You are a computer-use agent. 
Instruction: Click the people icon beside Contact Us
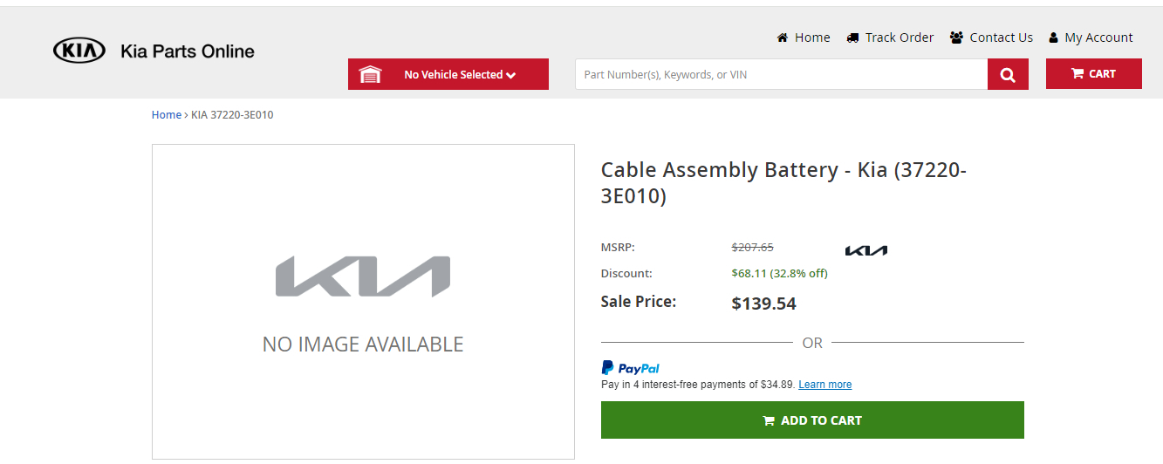pyautogui.click(x=957, y=38)
